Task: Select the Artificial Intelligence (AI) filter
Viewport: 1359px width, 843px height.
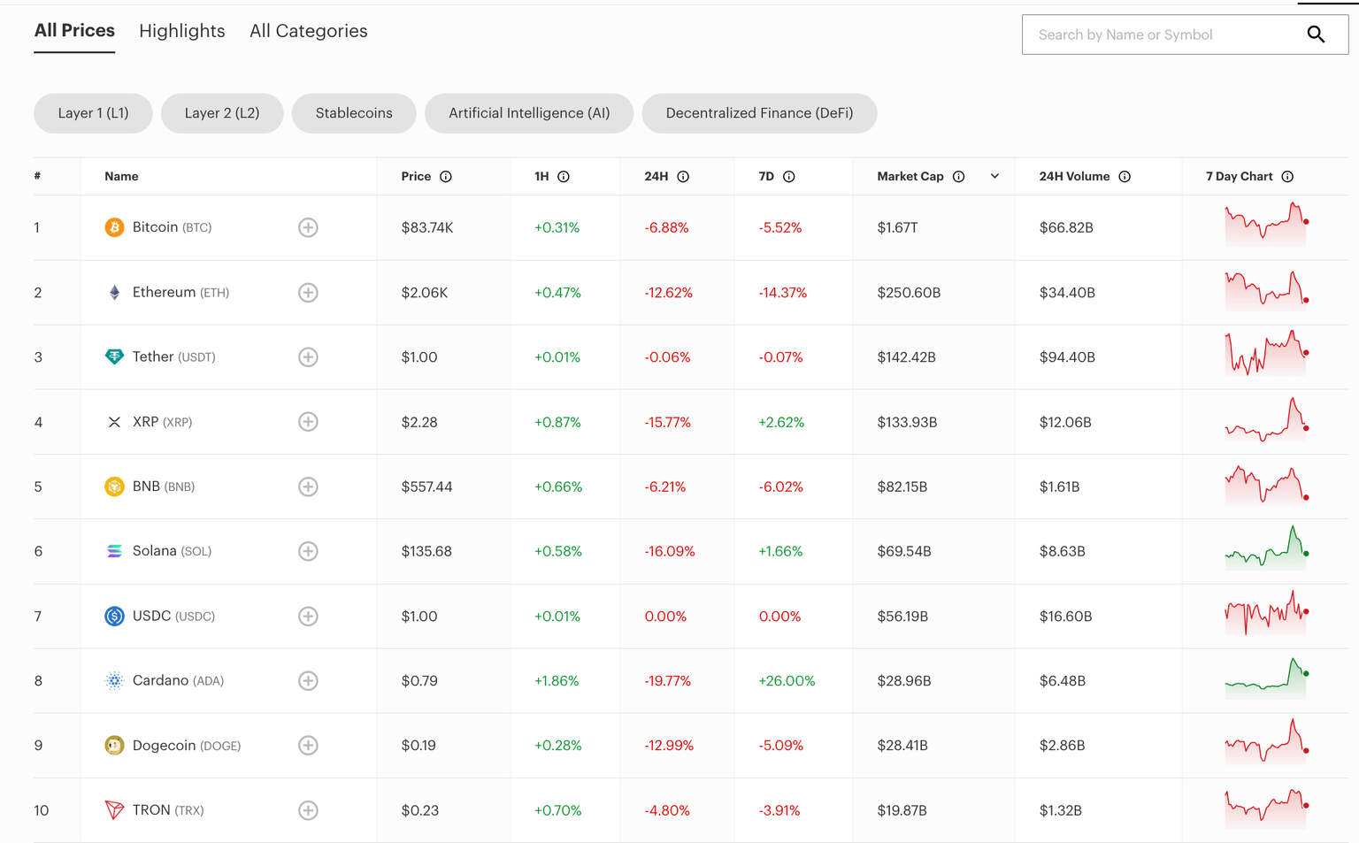Action: (x=528, y=113)
